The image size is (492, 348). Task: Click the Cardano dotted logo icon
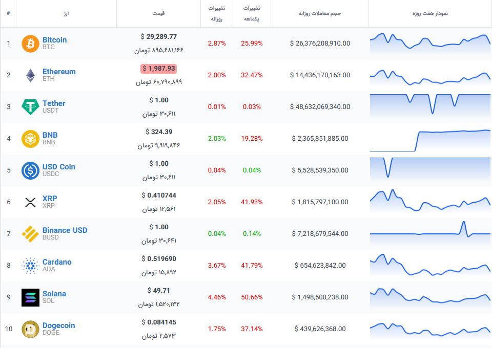pos(30,266)
